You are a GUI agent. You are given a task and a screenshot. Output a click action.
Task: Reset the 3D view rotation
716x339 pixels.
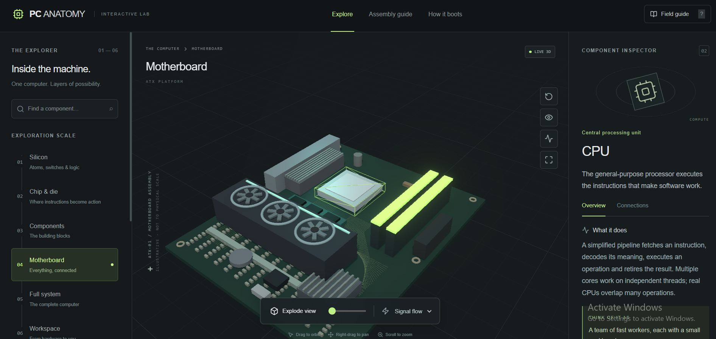coord(549,96)
